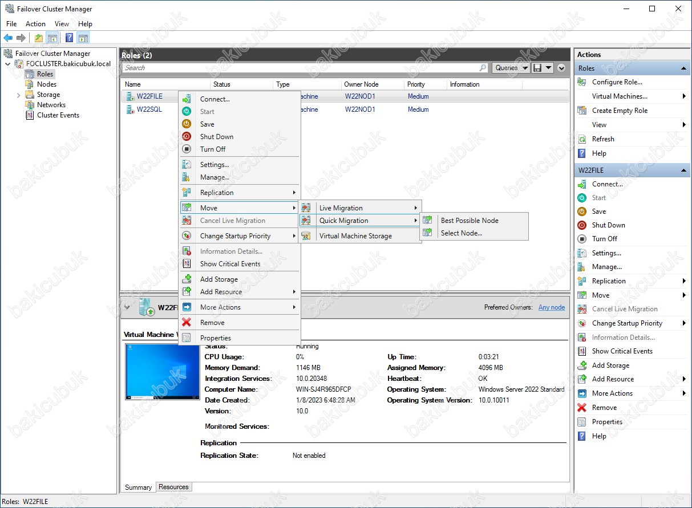Click Show Critical Events in Actions pane
The width and height of the screenshot is (692, 508).
[x=622, y=351]
